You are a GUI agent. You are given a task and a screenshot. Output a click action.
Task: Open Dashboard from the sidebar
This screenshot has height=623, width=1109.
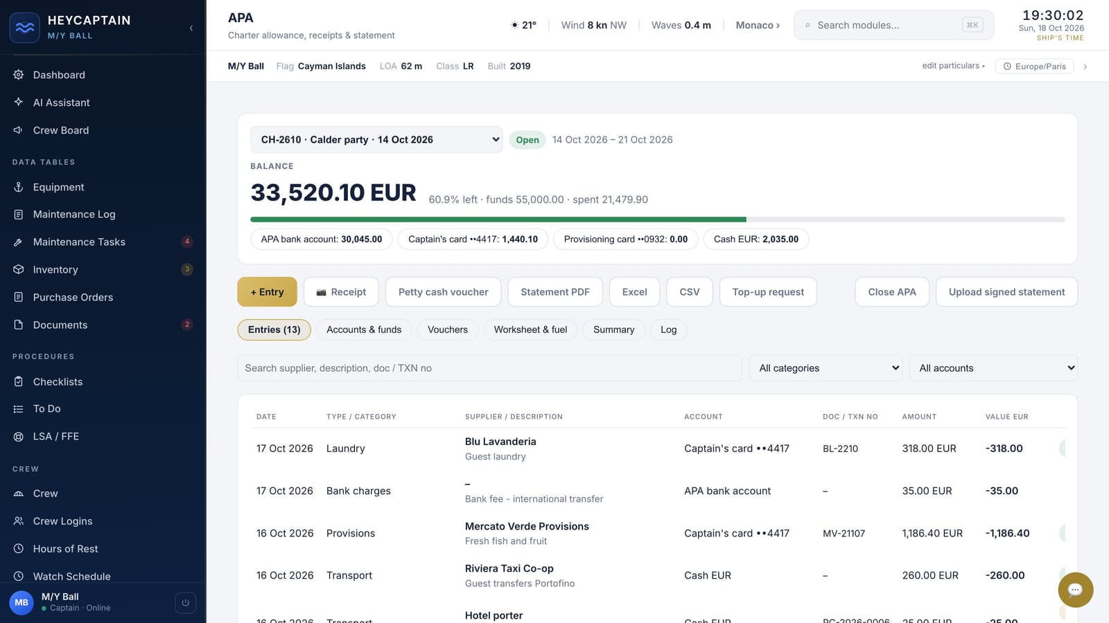pos(103,75)
